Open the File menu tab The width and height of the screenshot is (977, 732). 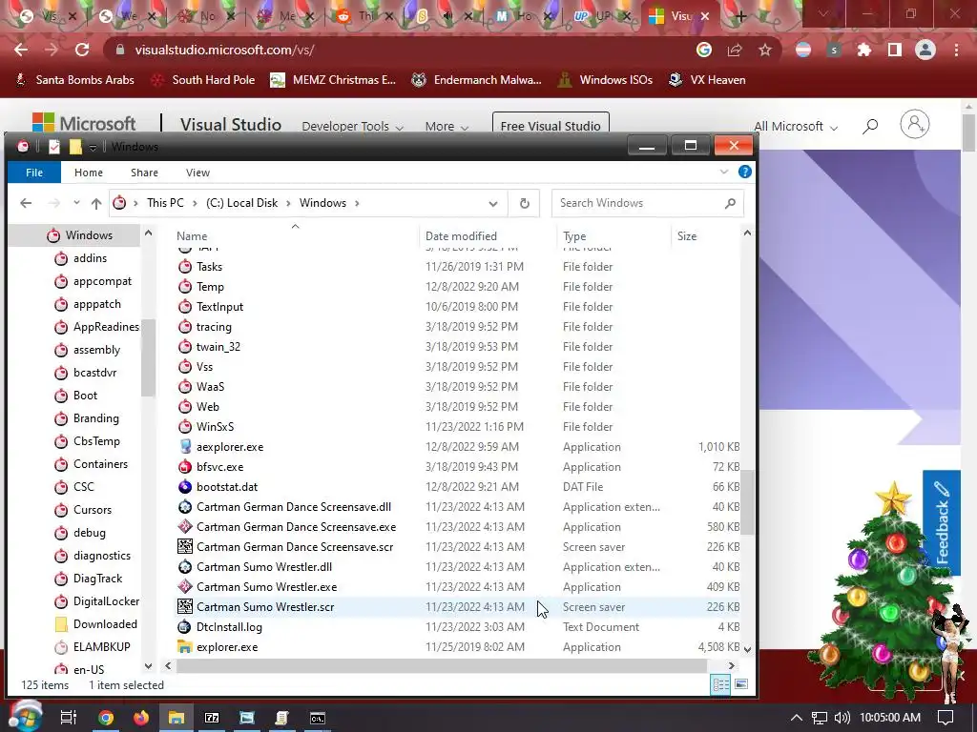[x=34, y=173]
